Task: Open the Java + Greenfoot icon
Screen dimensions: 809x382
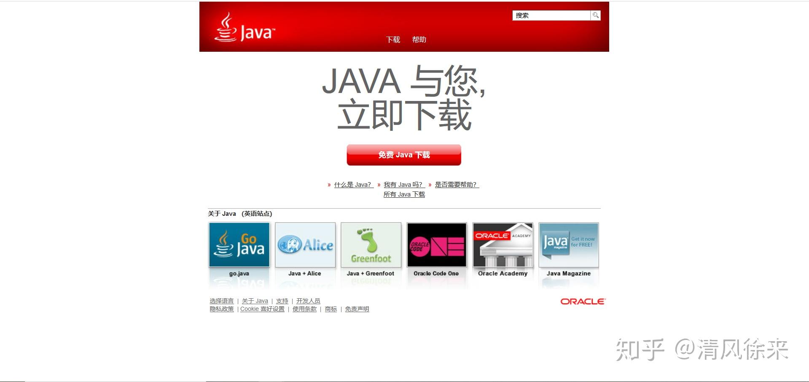Action: [x=371, y=245]
